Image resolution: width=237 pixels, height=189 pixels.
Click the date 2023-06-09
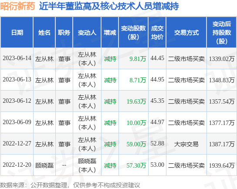tap(17, 122)
